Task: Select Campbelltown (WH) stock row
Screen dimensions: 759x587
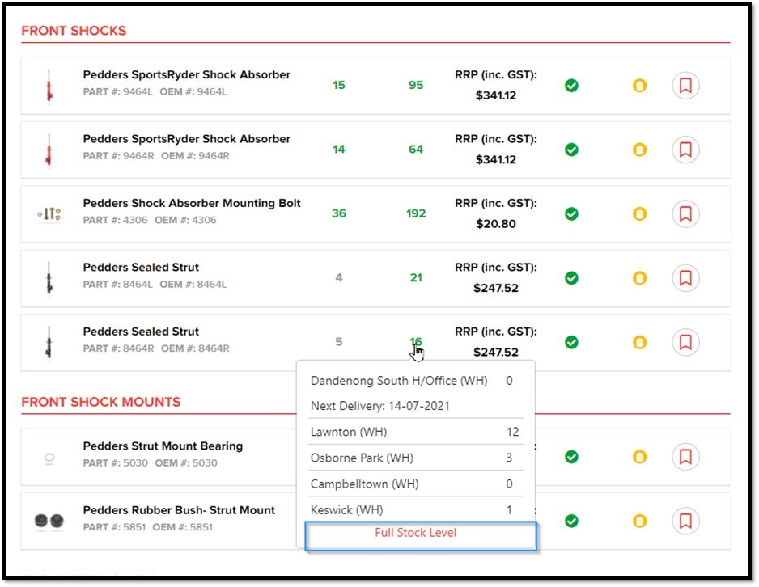Action: (x=415, y=484)
